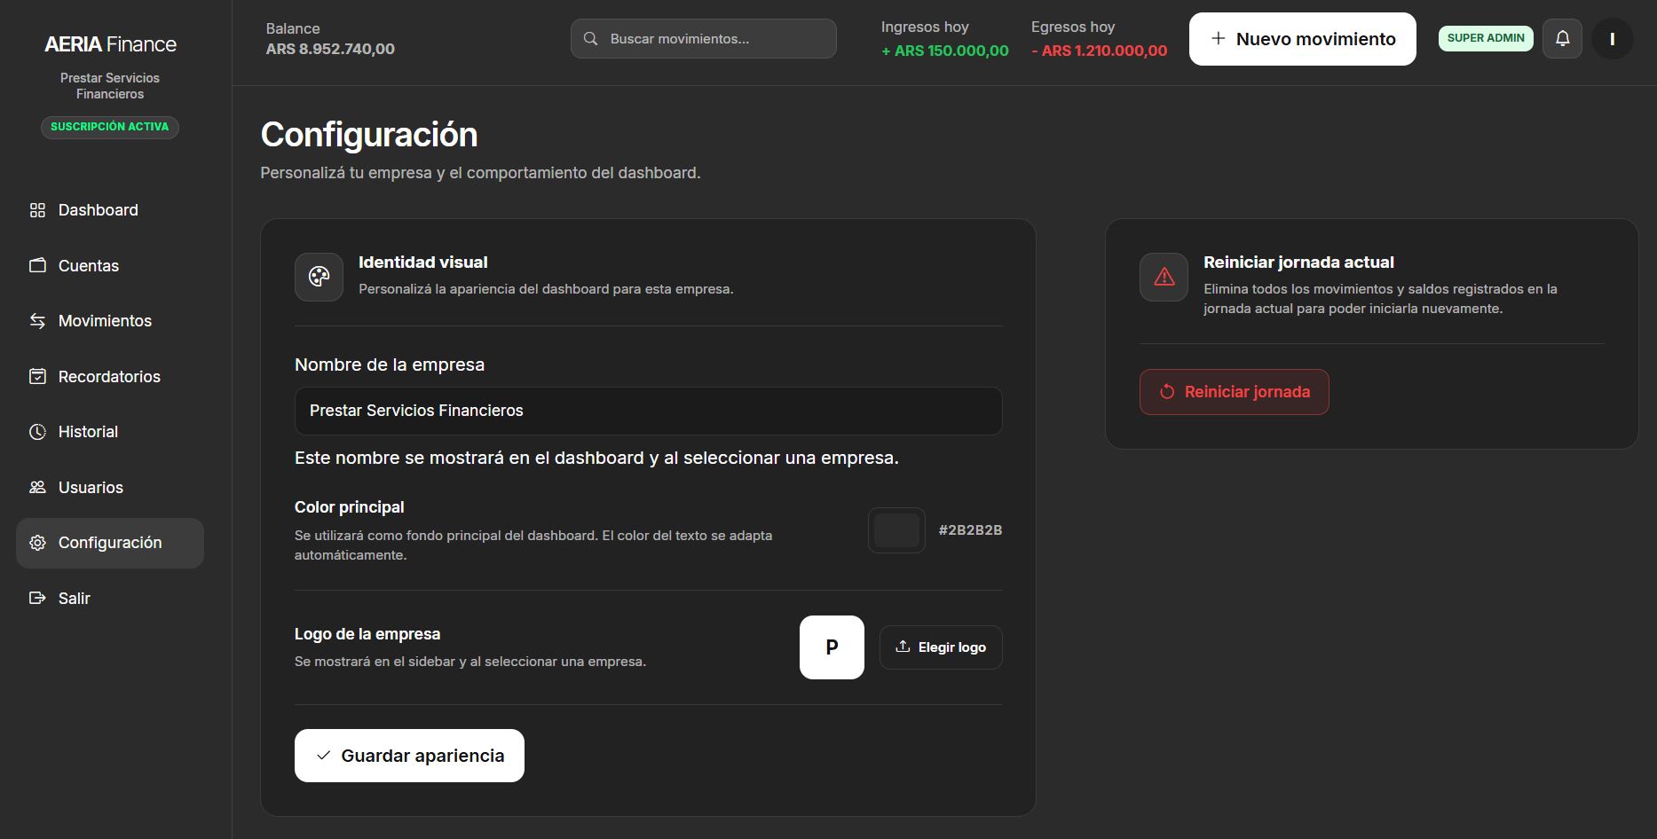Open the notifications bell icon
Image resolution: width=1657 pixels, height=839 pixels.
[x=1562, y=39]
